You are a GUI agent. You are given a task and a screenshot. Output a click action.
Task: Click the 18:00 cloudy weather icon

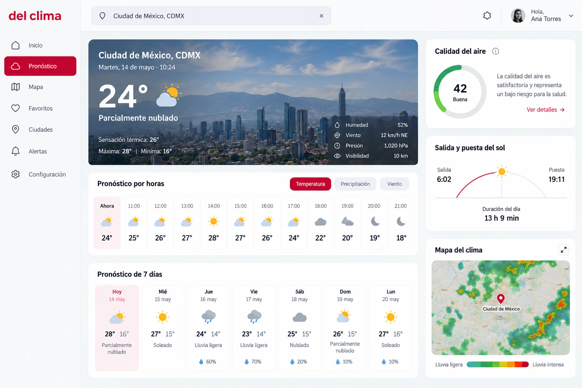click(x=321, y=222)
